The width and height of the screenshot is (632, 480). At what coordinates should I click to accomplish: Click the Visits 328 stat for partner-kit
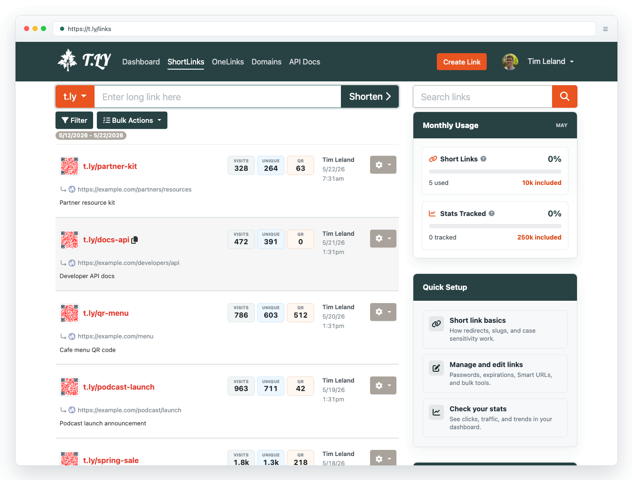tap(241, 165)
